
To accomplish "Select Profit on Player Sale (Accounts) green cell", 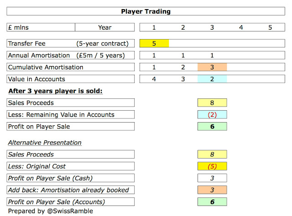I will (212, 202).
